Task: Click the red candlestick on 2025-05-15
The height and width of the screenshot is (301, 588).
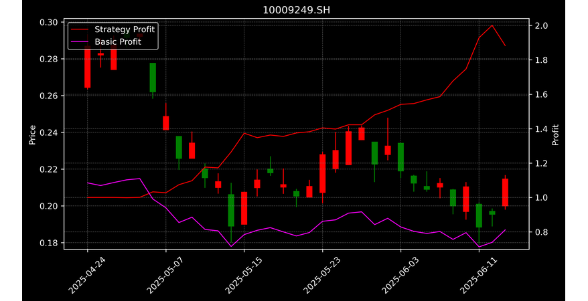Action: tap(244, 208)
